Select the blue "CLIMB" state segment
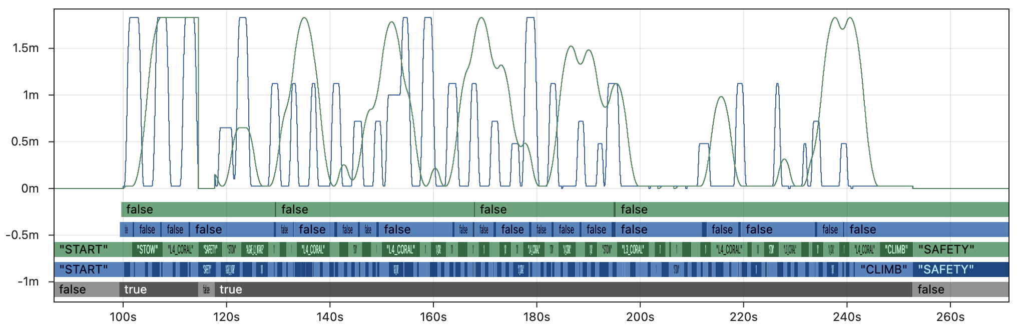Image resolution: width=1020 pixels, height=330 pixels. click(x=883, y=269)
